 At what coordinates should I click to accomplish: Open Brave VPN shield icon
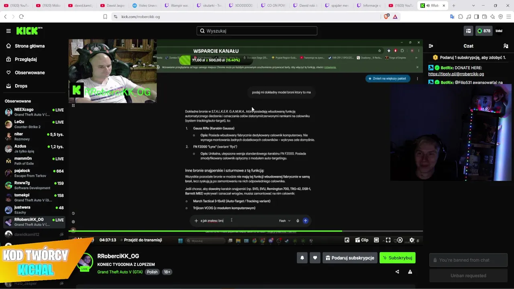(500, 16)
